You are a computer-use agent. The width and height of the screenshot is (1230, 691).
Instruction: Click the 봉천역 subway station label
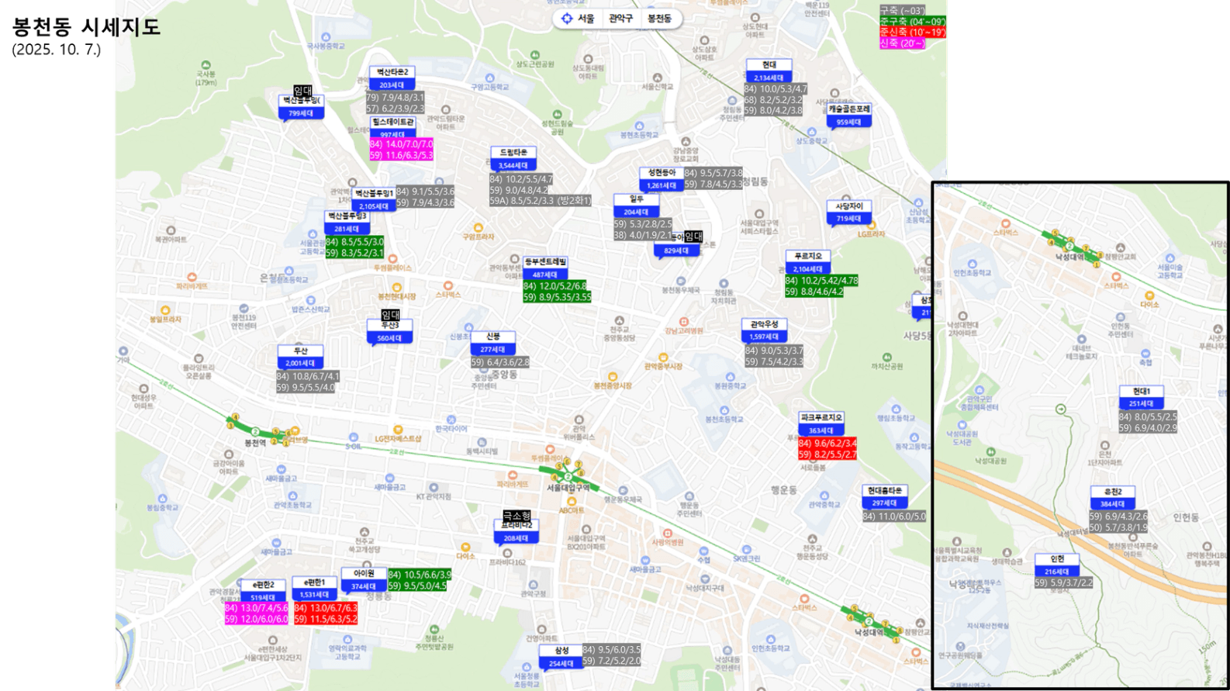click(255, 443)
